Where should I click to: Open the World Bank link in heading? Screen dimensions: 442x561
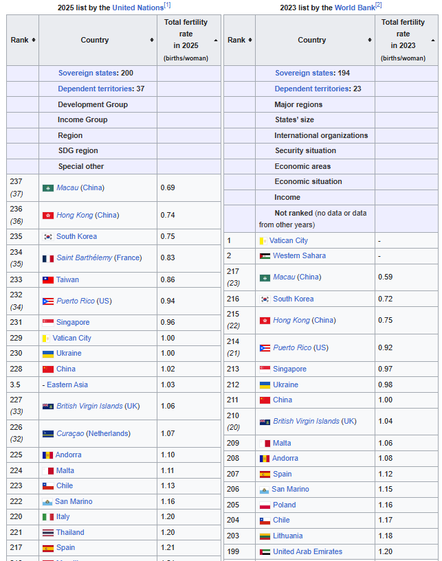355,8
